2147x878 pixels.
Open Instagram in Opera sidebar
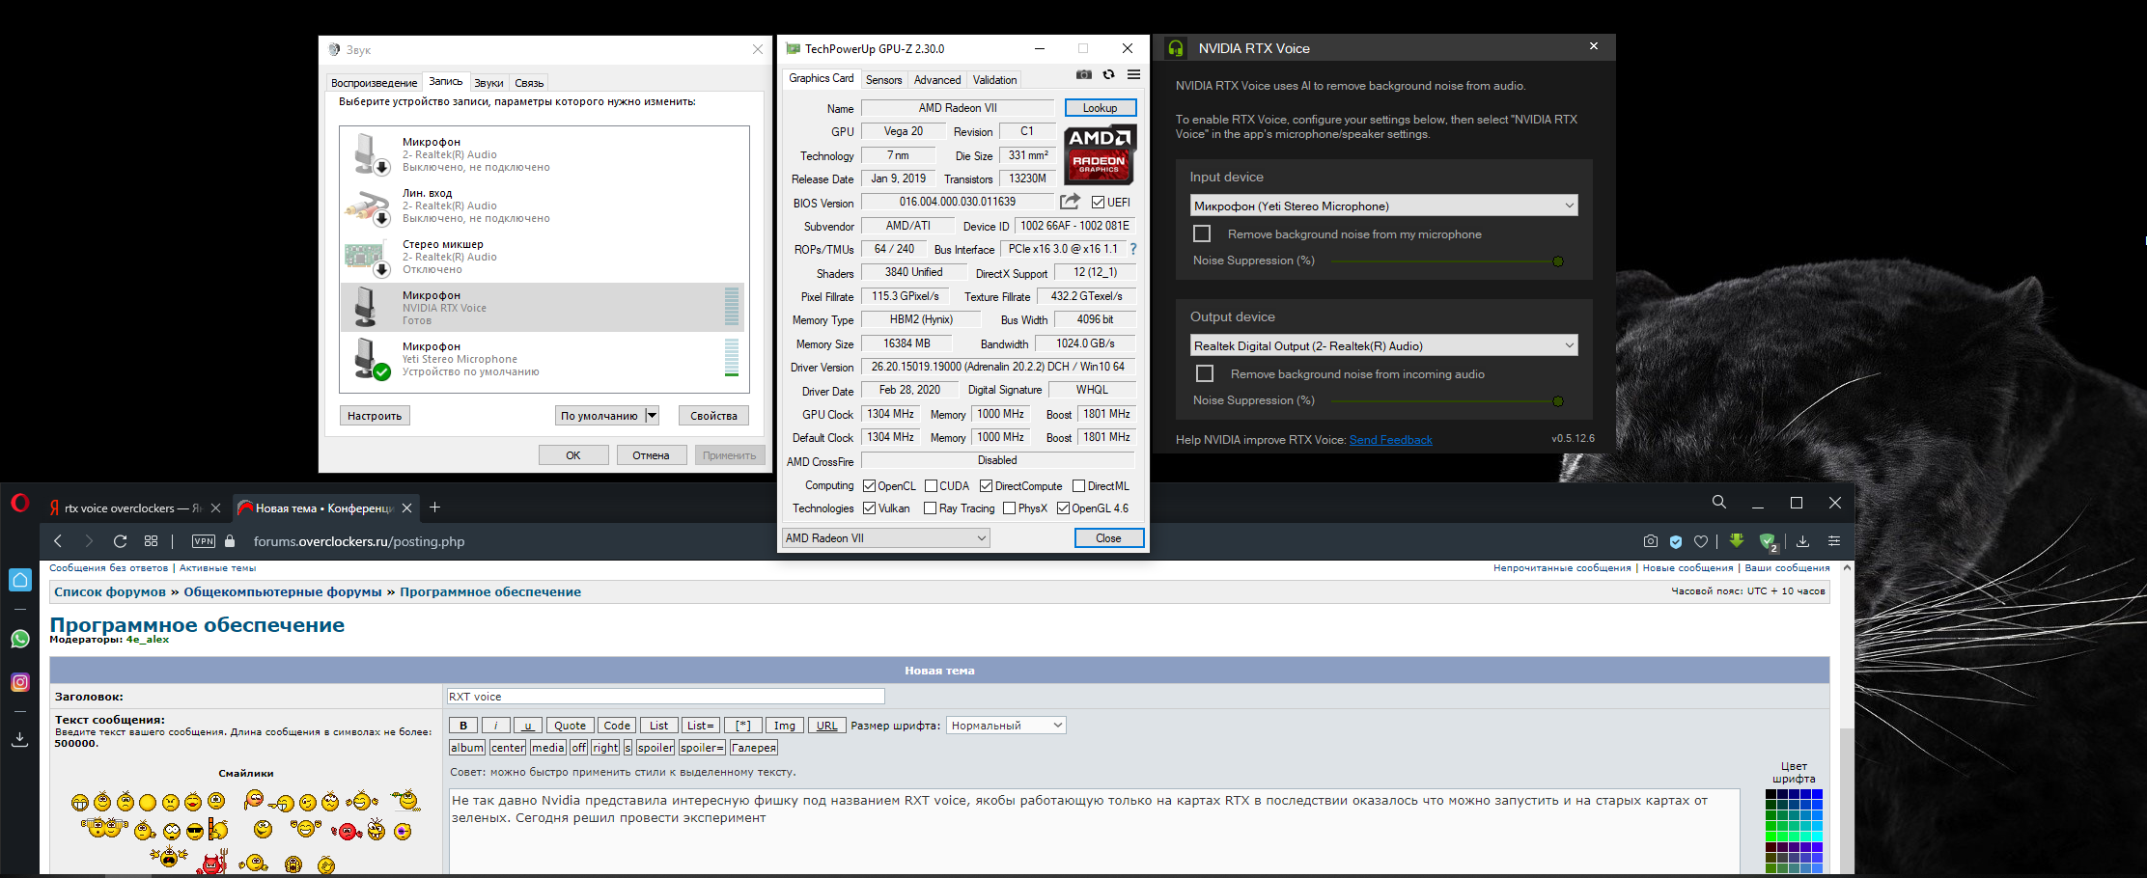[20, 682]
